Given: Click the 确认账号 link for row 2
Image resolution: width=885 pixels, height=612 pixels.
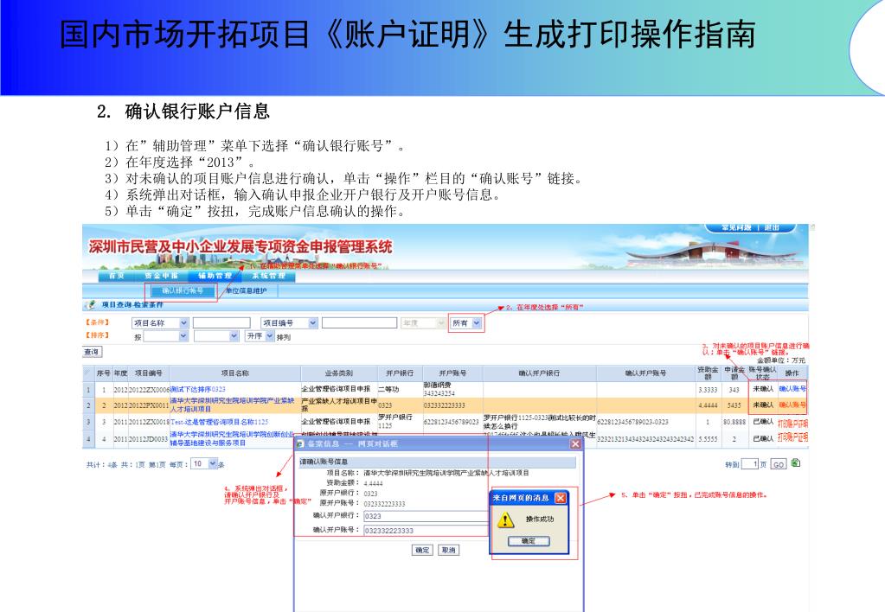Looking at the screenshot, I should tap(792, 405).
